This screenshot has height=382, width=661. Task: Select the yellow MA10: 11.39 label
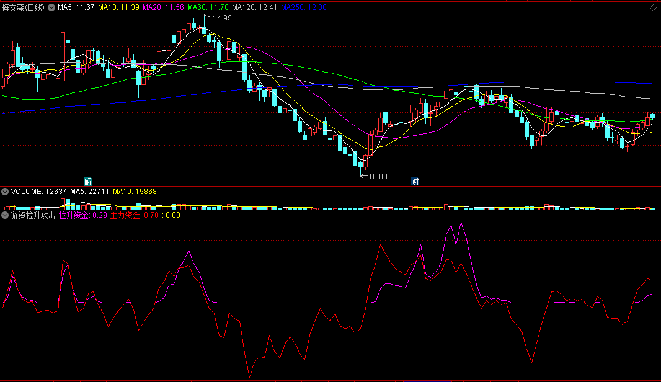(x=118, y=7)
